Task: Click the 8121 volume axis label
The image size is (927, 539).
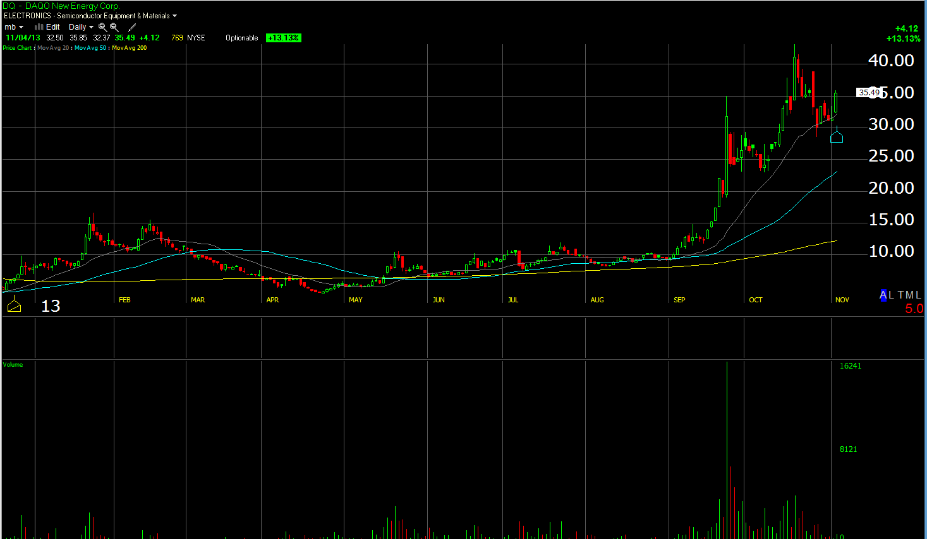Action: pos(848,449)
